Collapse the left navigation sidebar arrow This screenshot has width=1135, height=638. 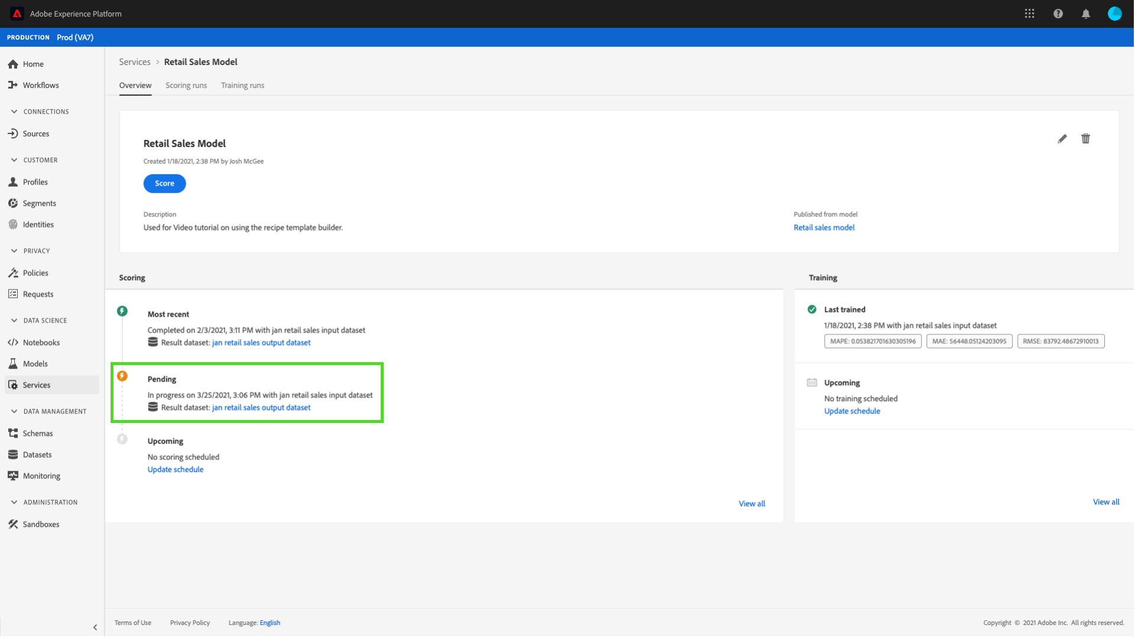[95, 627]
